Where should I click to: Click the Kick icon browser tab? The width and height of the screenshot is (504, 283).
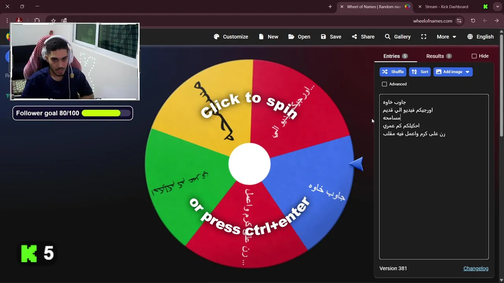coord(485,7)
